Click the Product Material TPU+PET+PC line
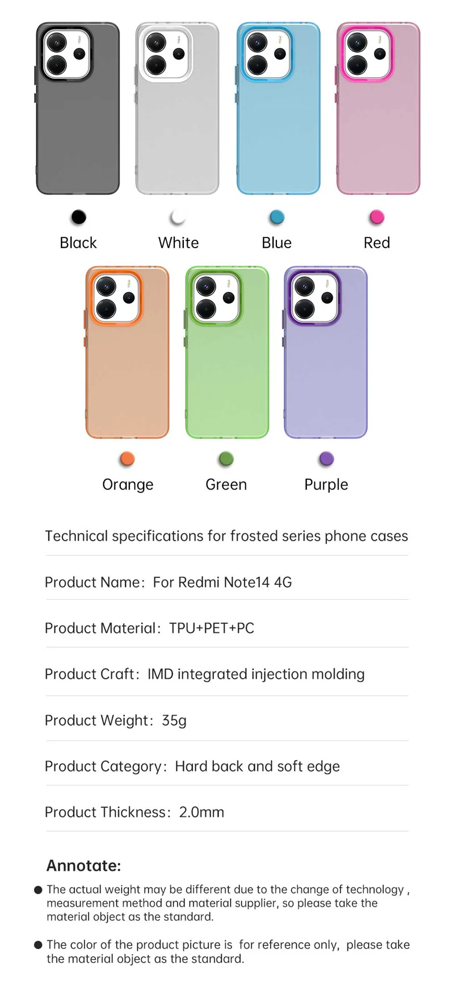 coord(149,628)
